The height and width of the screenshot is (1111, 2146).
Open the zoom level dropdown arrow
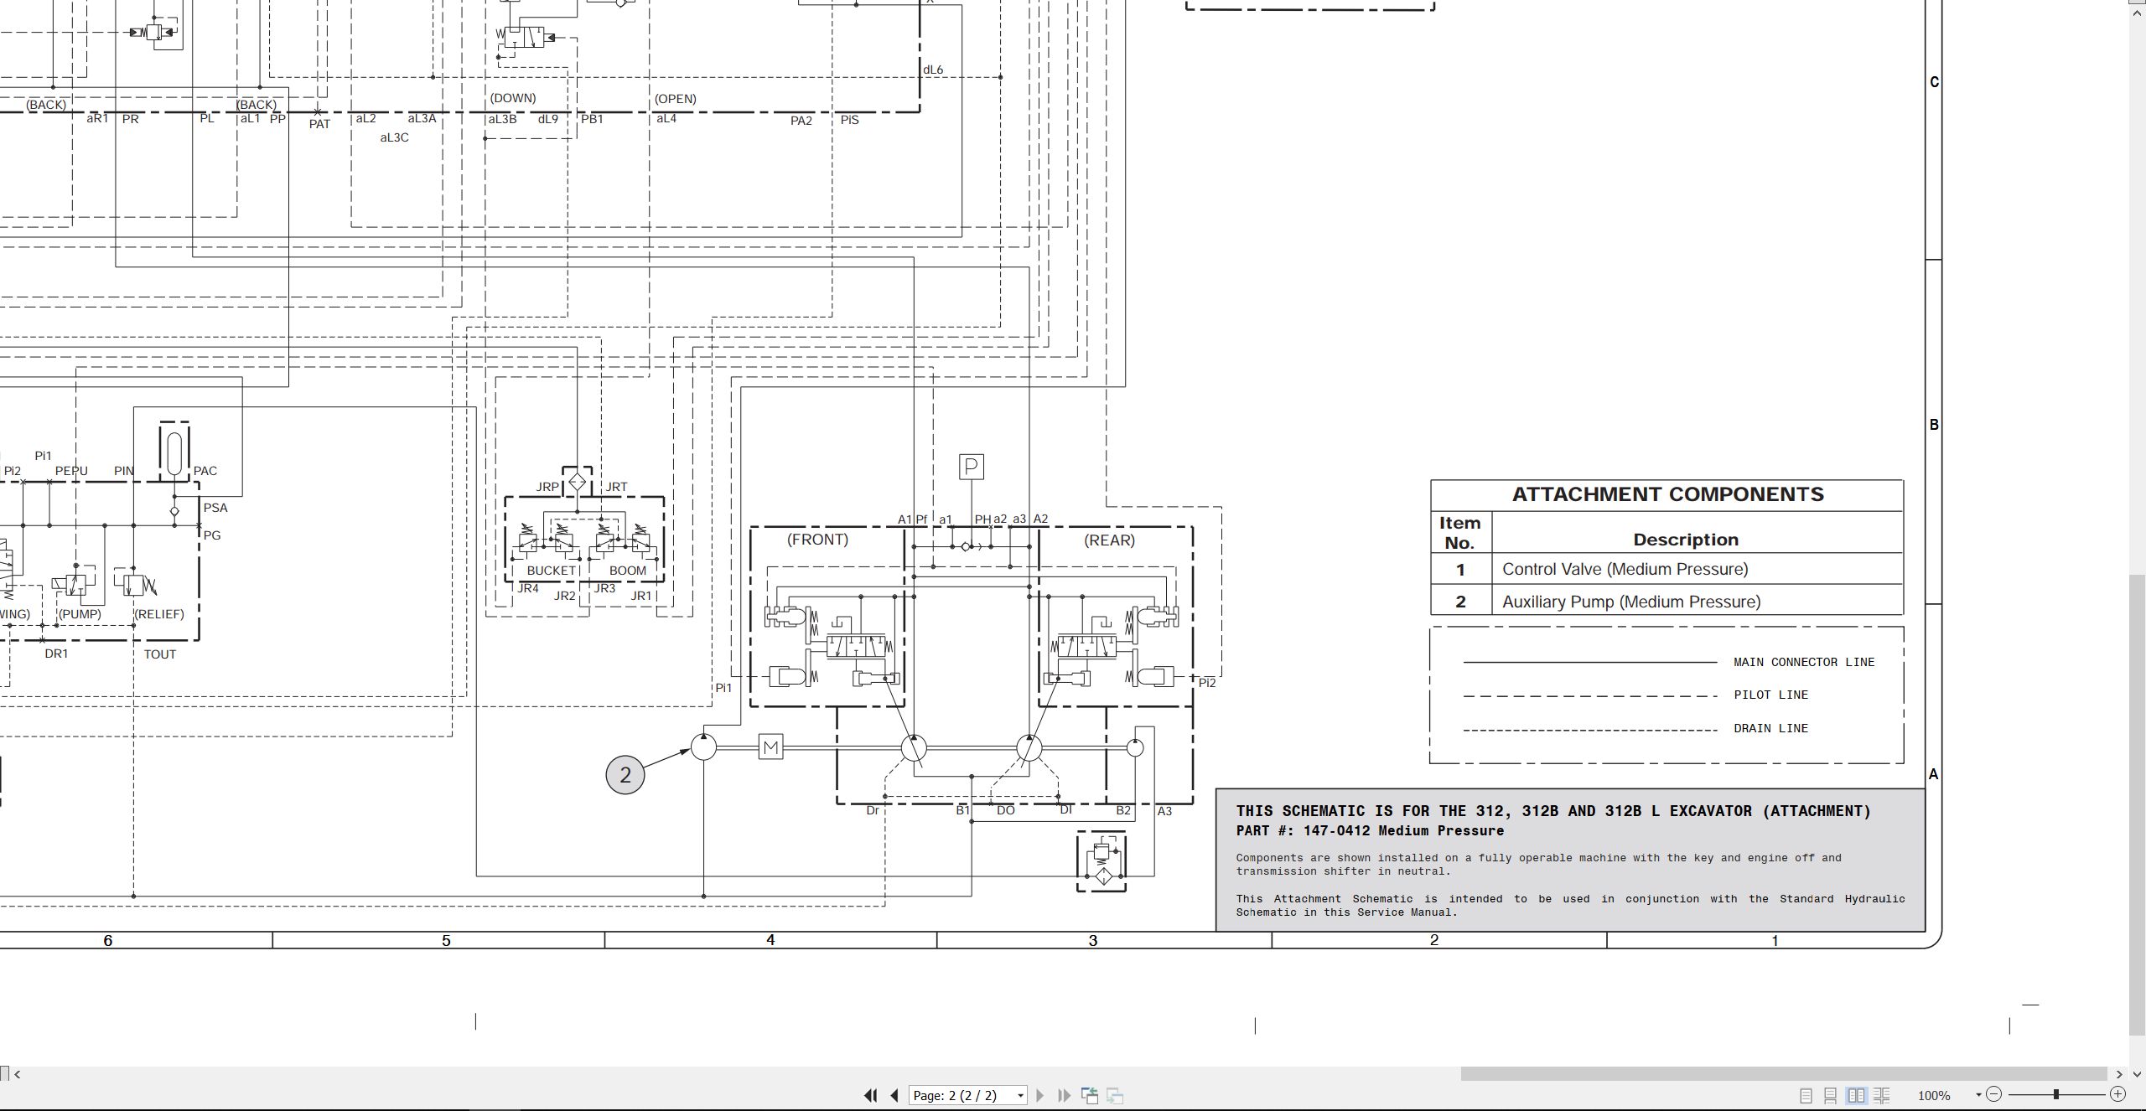point(1978,1095)
